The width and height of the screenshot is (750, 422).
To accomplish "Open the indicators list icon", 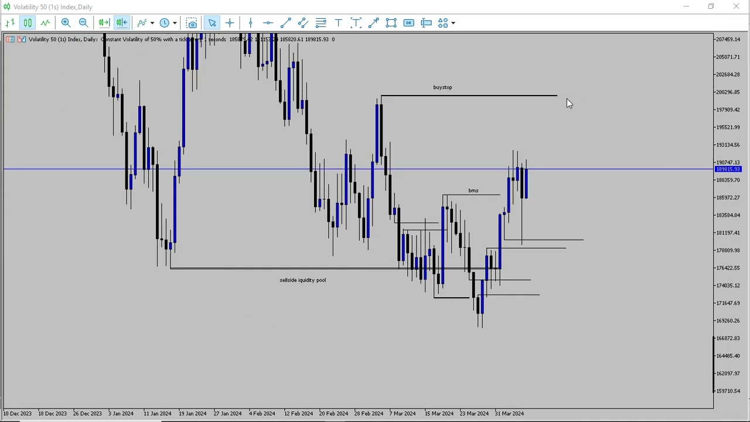I will pos(142,23).
